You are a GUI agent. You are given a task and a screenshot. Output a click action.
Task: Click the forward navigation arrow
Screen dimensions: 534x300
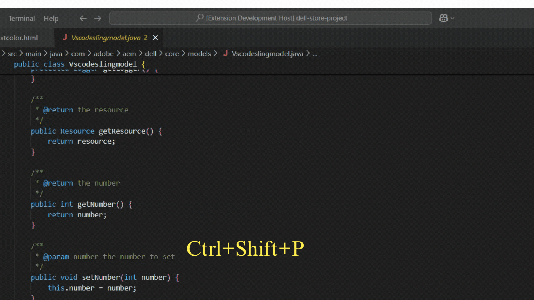pyautogui.click(x=98, y=18)
